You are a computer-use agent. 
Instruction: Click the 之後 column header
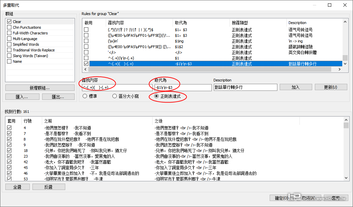tap(226, 121)
